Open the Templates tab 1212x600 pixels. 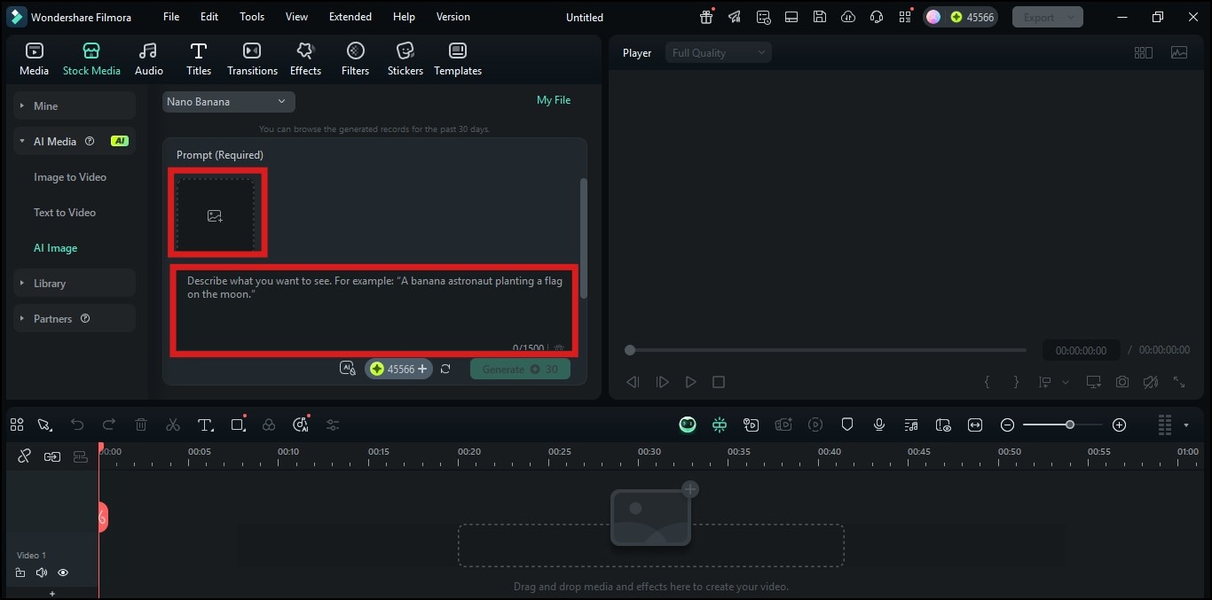coord(458,59)
